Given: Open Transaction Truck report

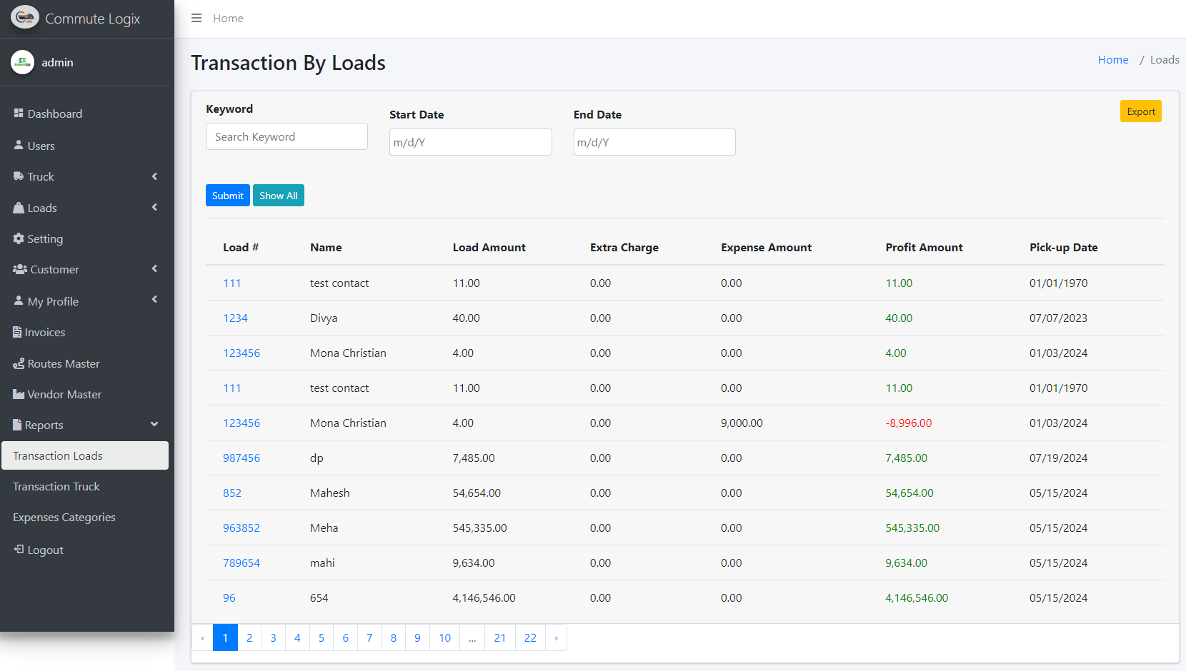Looking at the screenshot, I should coord(56,486).
